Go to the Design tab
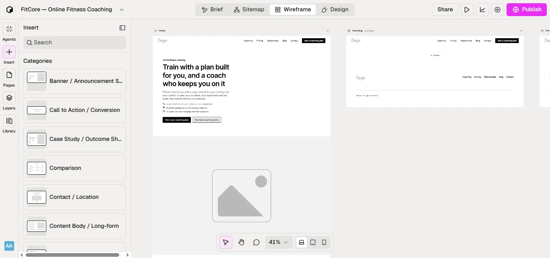The width and height of the screenshot is (550, 258). point(335,10)
